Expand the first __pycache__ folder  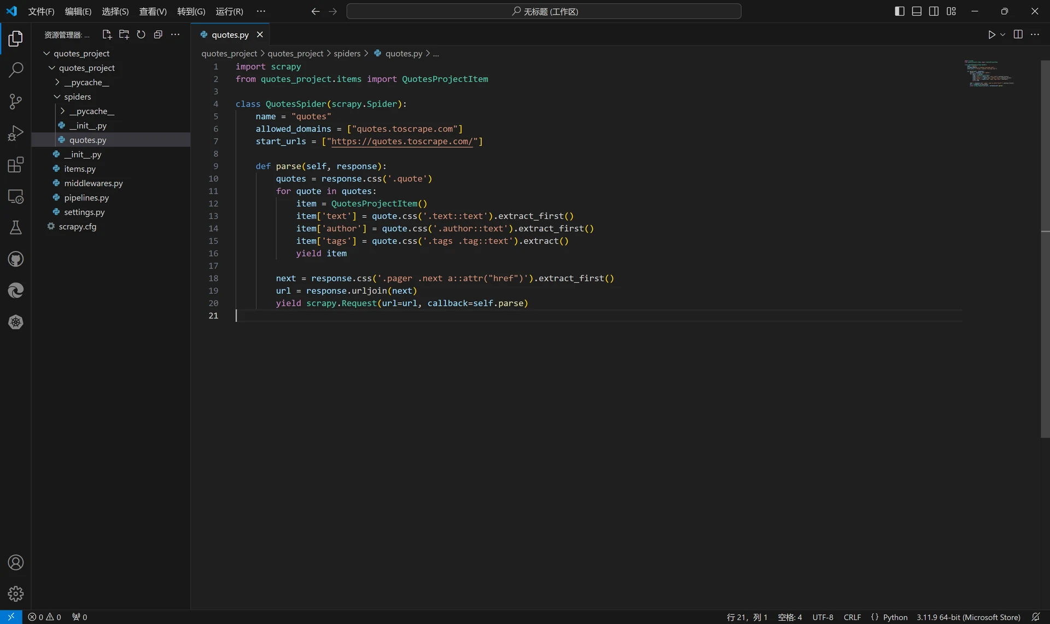[110, 83]
